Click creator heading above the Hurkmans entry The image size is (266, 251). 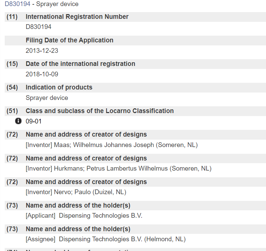pos(86,158)
